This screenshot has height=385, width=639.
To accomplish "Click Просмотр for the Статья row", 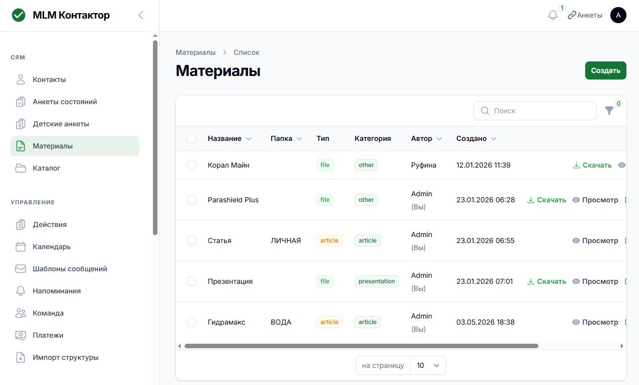I will [x=595, y=241].
